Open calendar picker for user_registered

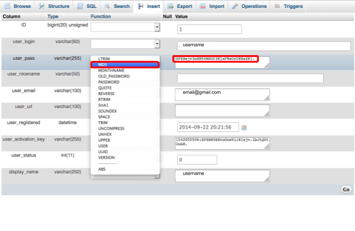tap(244, 127)
